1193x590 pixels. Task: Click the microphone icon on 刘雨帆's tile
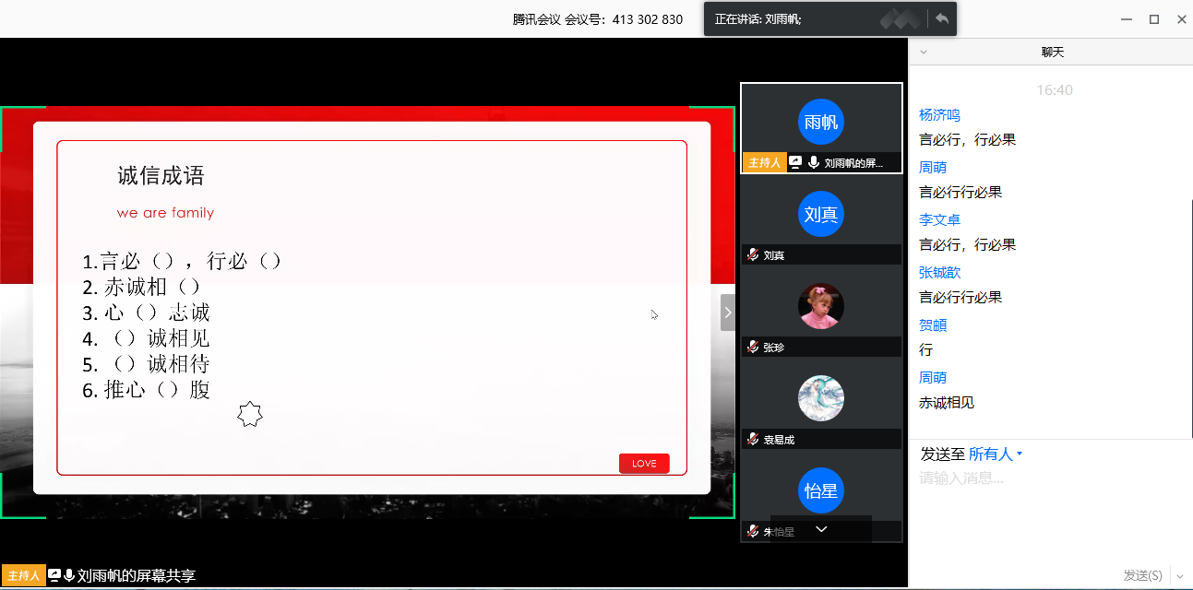813,163
